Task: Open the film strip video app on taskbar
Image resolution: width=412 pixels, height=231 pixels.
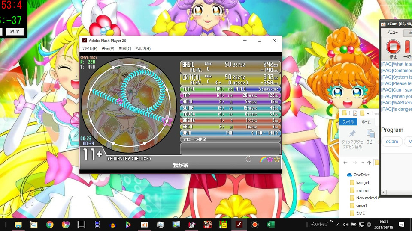Action: point(82,225)
